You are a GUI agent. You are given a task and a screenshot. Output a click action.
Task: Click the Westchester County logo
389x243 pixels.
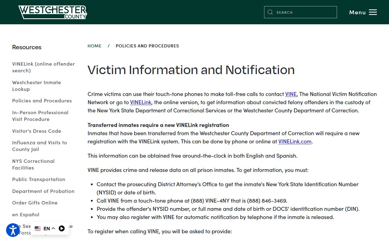(53, 12)
